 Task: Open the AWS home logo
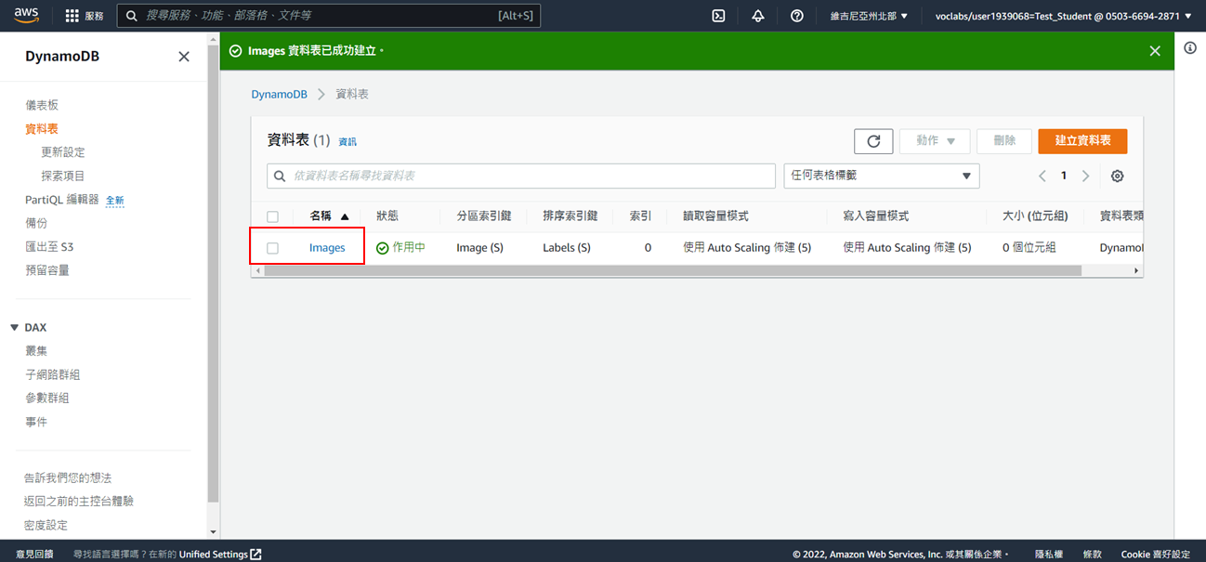coord(26,15)
